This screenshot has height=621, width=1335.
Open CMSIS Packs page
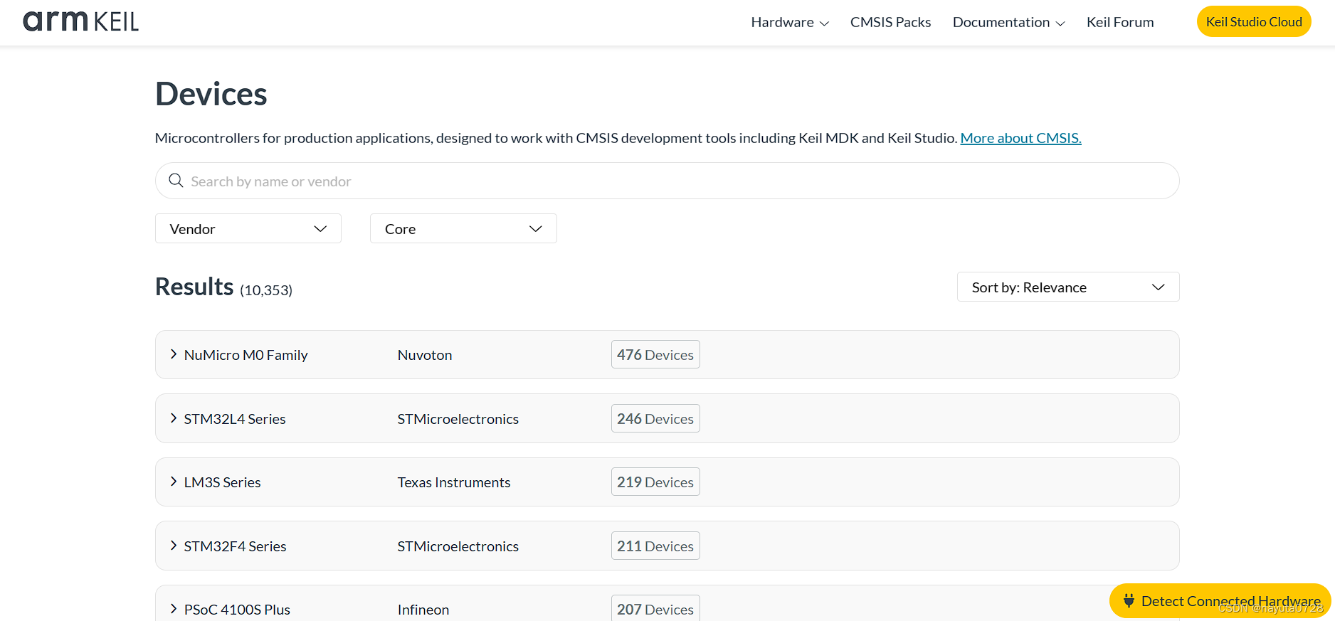pos(890,22)
